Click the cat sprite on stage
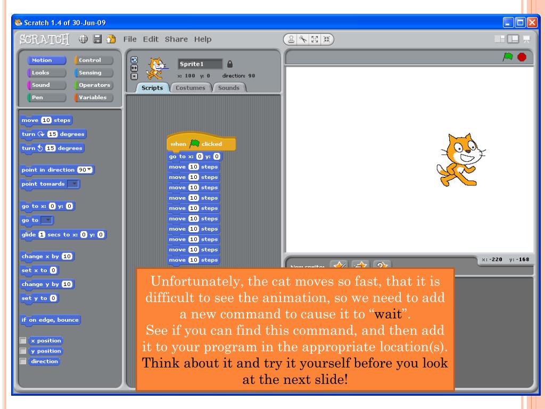 tap(460, 160)
